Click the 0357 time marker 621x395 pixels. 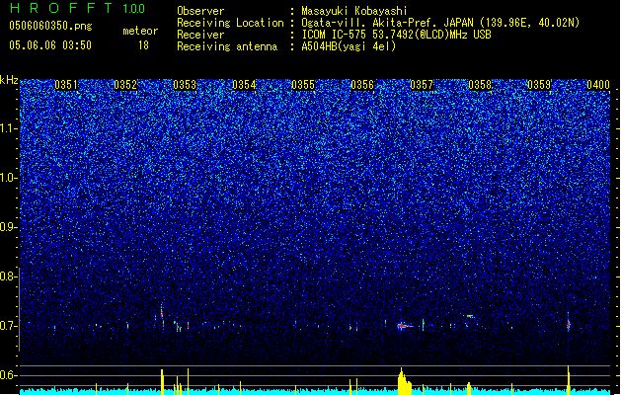pos(422,85)
